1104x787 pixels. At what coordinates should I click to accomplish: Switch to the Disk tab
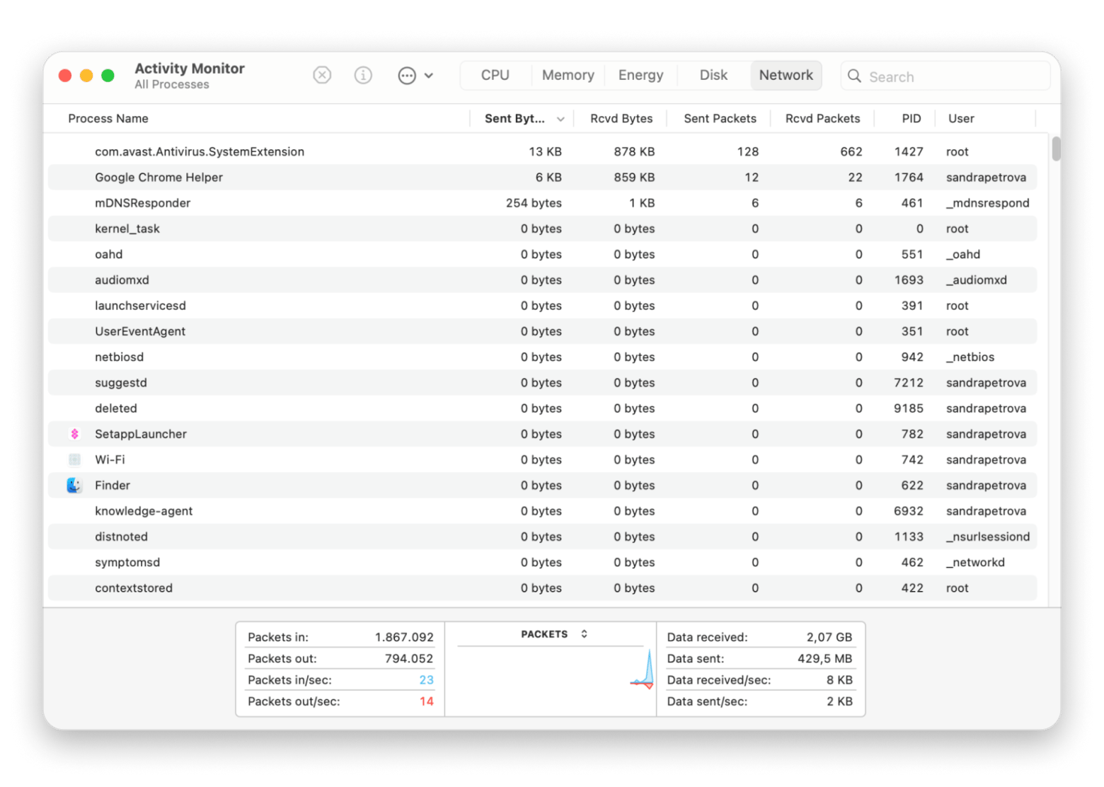click(713, 75)
